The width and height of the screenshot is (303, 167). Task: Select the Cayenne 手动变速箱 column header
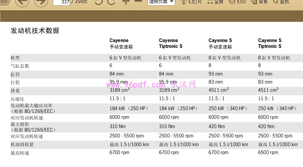(x=121, y=44)
